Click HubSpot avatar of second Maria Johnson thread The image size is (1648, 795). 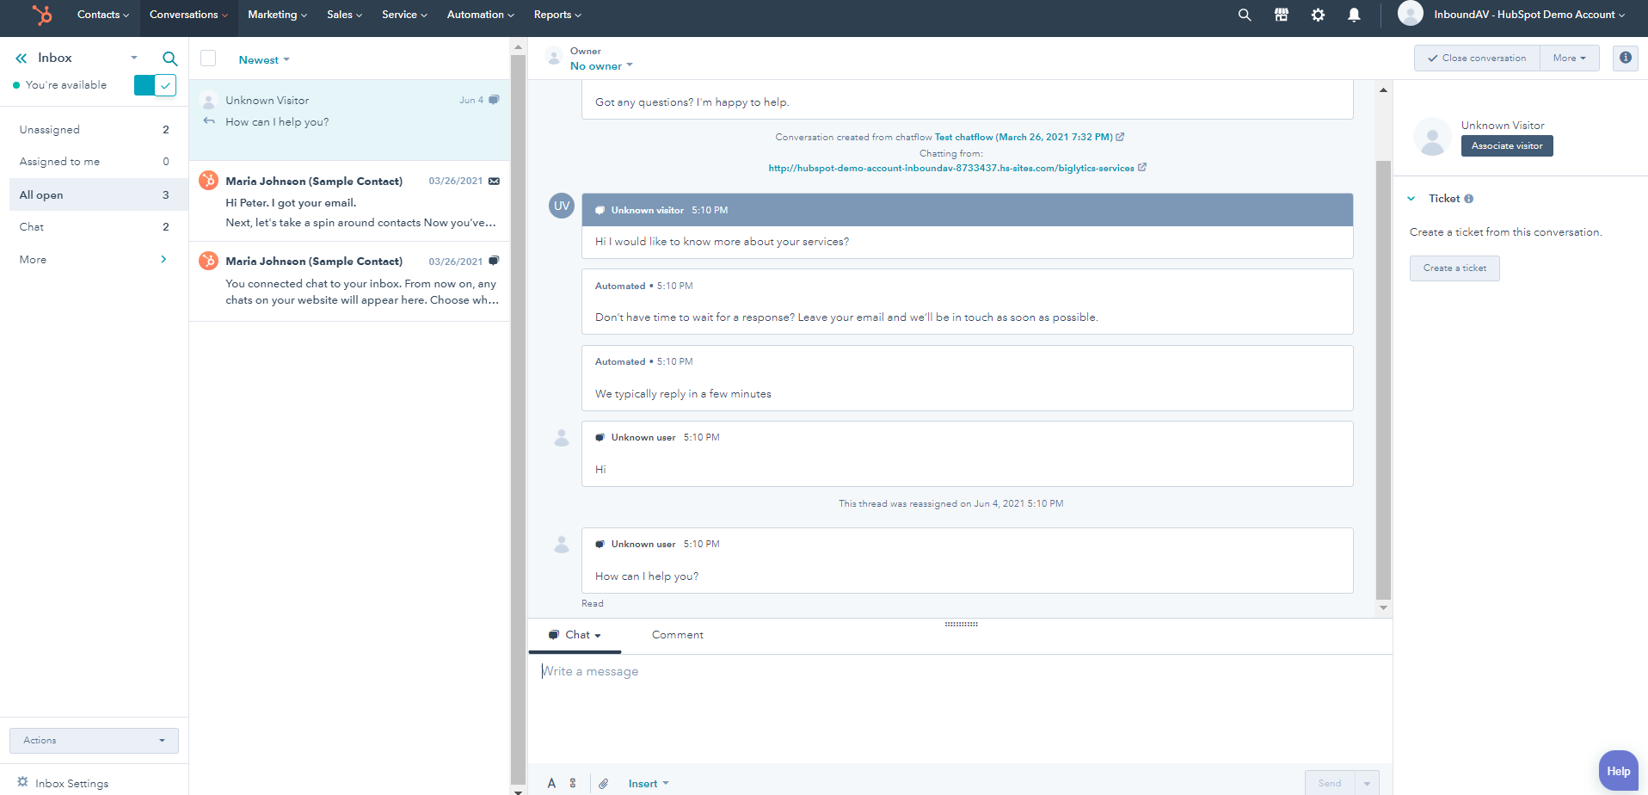click(208, 261)
